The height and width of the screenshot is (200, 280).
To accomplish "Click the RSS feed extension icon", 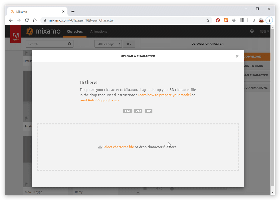I will (x=226, y=20).
